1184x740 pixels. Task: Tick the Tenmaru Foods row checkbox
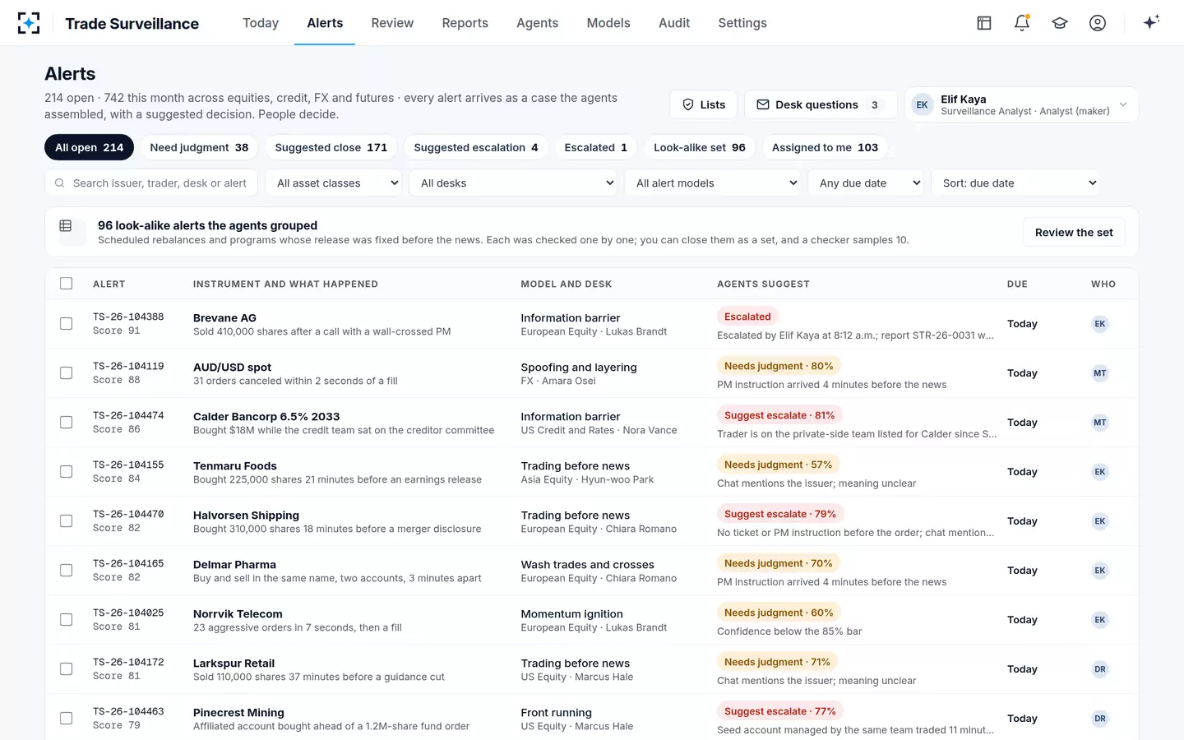coord(67,472)
